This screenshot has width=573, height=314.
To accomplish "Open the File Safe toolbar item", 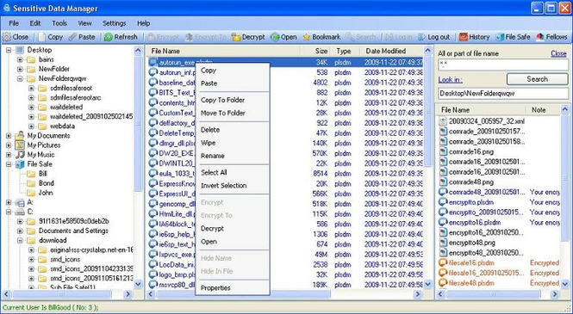I will (513, 37).
